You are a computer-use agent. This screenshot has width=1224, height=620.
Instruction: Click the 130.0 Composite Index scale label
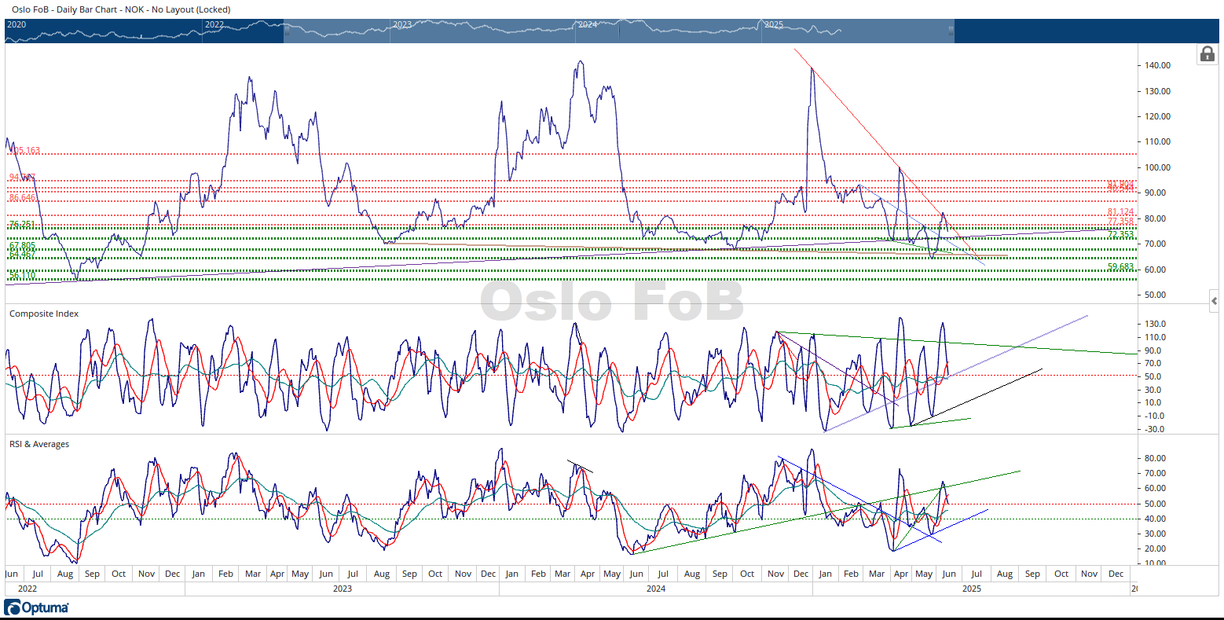(x=1156, y=325)
